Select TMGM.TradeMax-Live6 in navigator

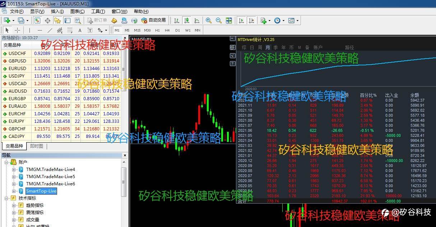click(x=50, y=184)
